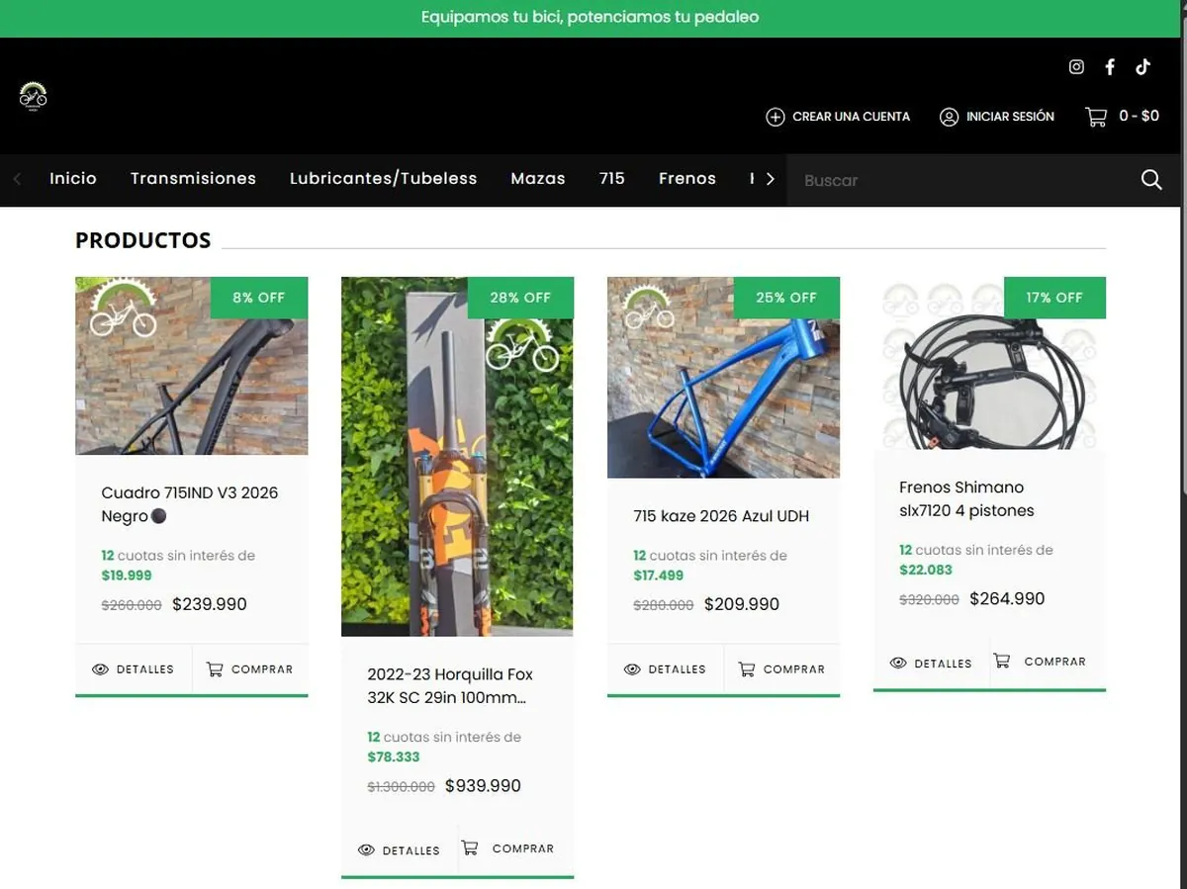Viewport: 1187px width, 889px height.
Task: Click the cart icon for Horquilla Fox
Action: [470, 848]
